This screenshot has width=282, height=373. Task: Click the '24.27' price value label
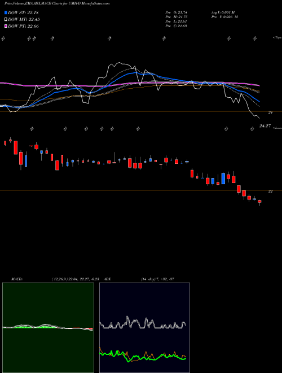pos(265,126)
